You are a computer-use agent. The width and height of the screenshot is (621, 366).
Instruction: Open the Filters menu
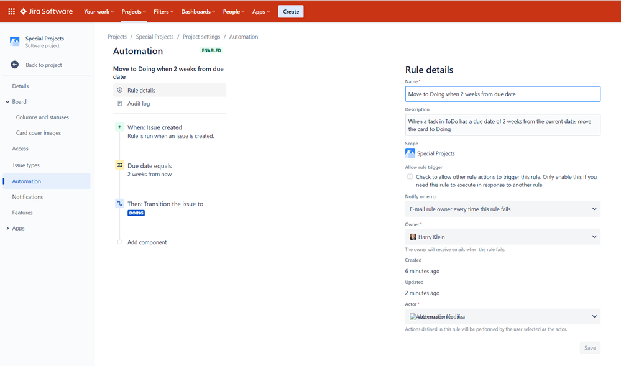pos(163,11)
